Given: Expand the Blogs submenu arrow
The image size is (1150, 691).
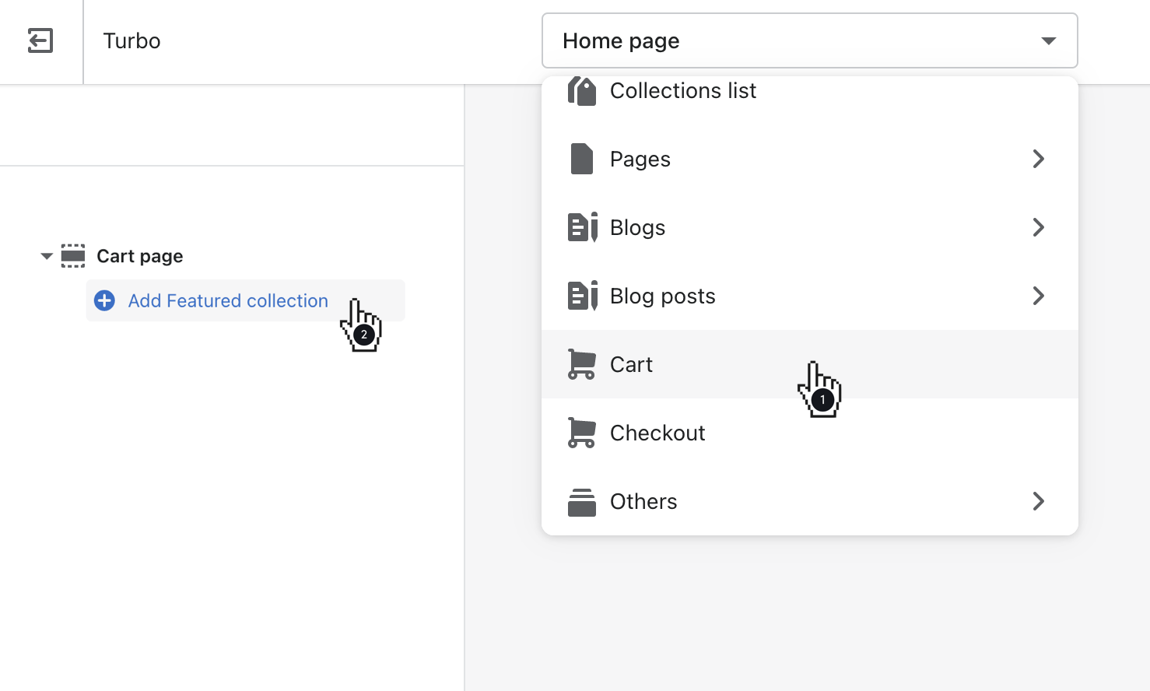Looking at the screenshot, I should (x=1038, y=227).
